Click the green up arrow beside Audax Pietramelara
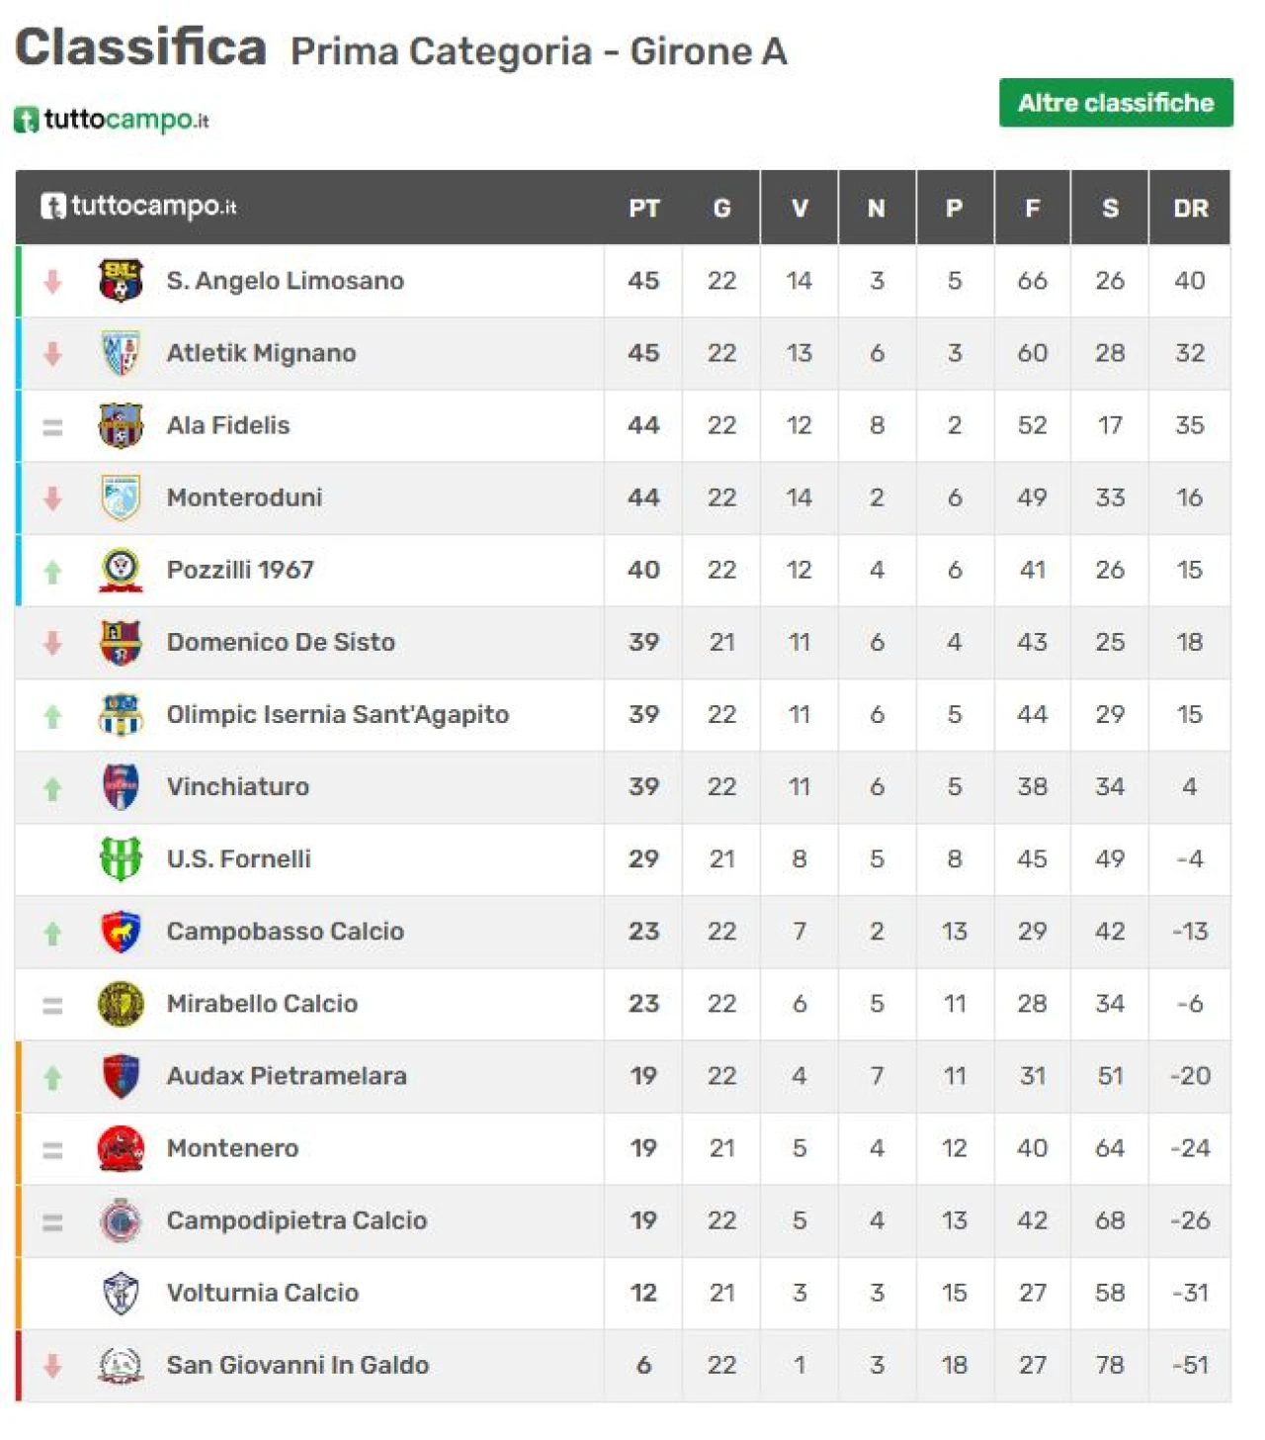 (x=52, y=1076)
